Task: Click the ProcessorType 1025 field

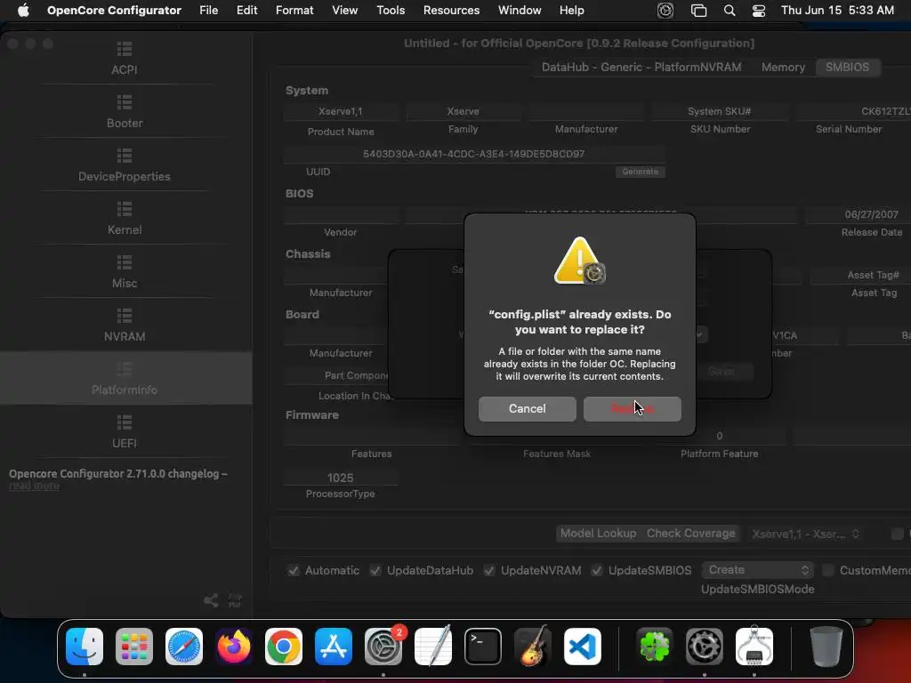Action: pyautogui.click(x=341, y=478)
